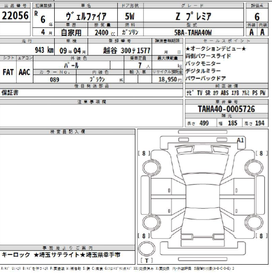Select the front-left wheel circle on diagram

tap(152, 168)
